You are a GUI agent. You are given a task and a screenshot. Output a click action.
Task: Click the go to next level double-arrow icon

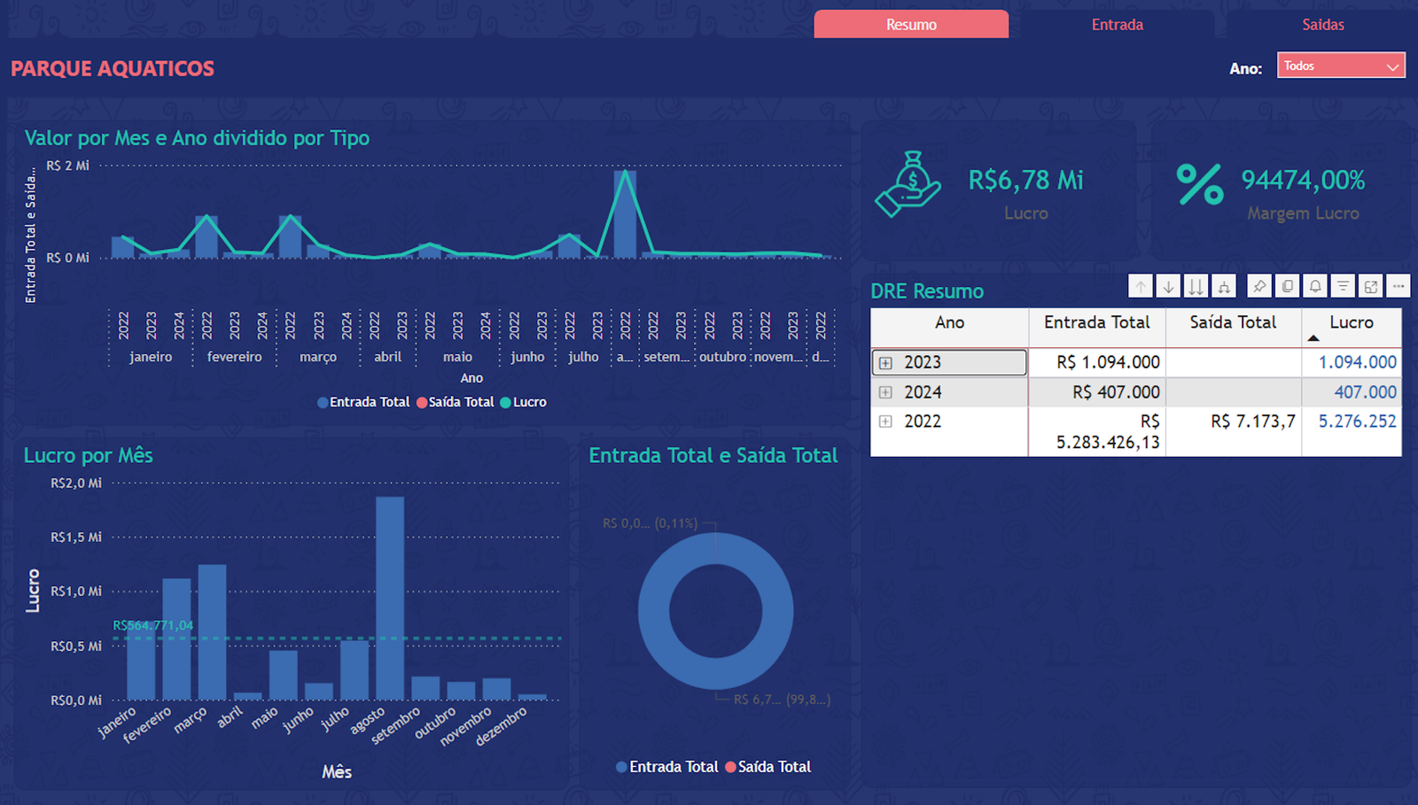click(x=1196, y=286)
